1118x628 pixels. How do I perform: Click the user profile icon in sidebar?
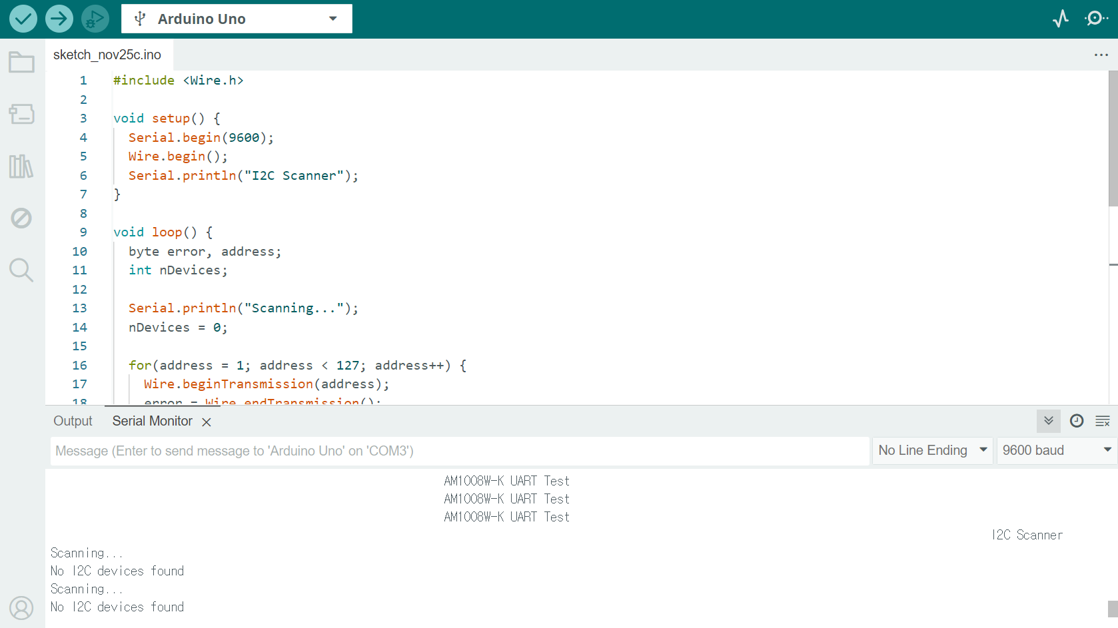[x=21, y=608]
